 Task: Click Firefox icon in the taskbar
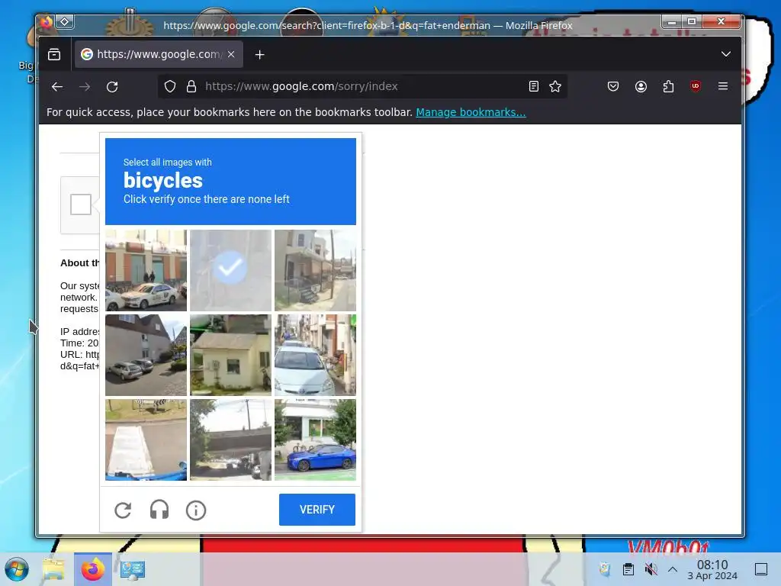pos(92,569)
